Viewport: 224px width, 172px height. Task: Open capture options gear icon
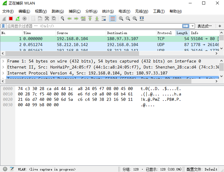[x=25, y=19]
